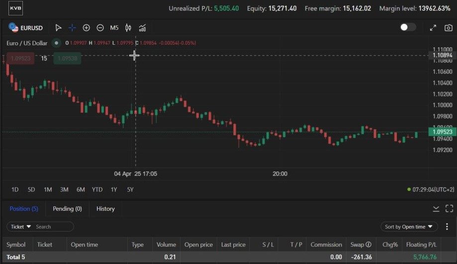Select the 1M range
The width and height of the screenshot is (457, 264).
[x=48, y=190]
